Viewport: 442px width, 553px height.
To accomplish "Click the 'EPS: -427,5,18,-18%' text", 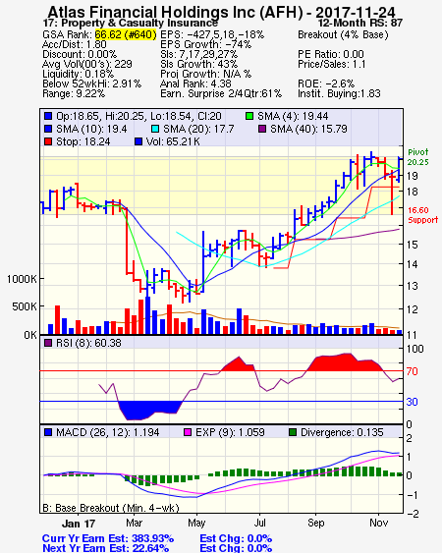I will pos(212,34).
